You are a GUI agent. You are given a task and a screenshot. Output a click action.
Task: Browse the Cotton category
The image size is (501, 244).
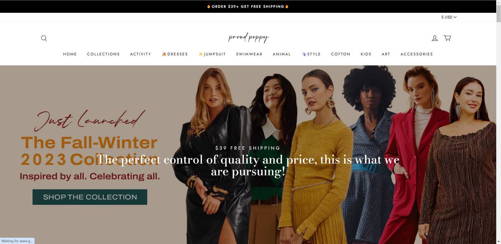click(341, 54)
